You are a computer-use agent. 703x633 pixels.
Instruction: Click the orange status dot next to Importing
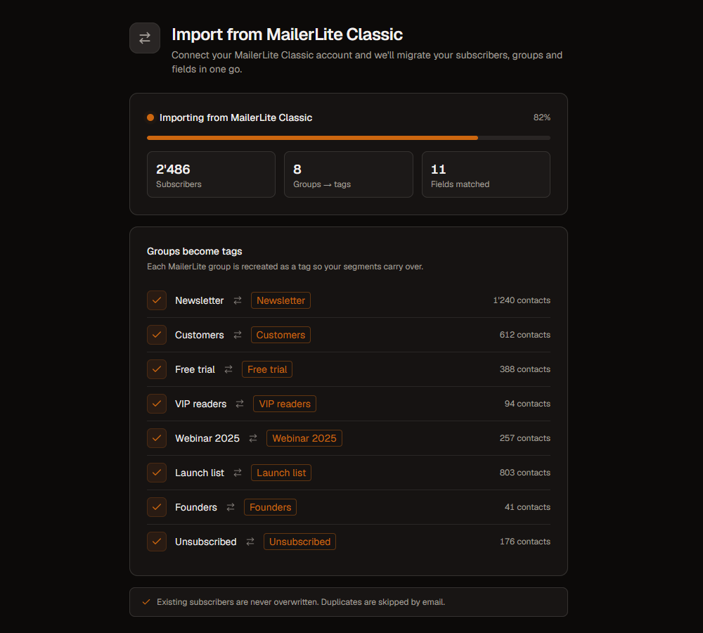click(150, 117)
